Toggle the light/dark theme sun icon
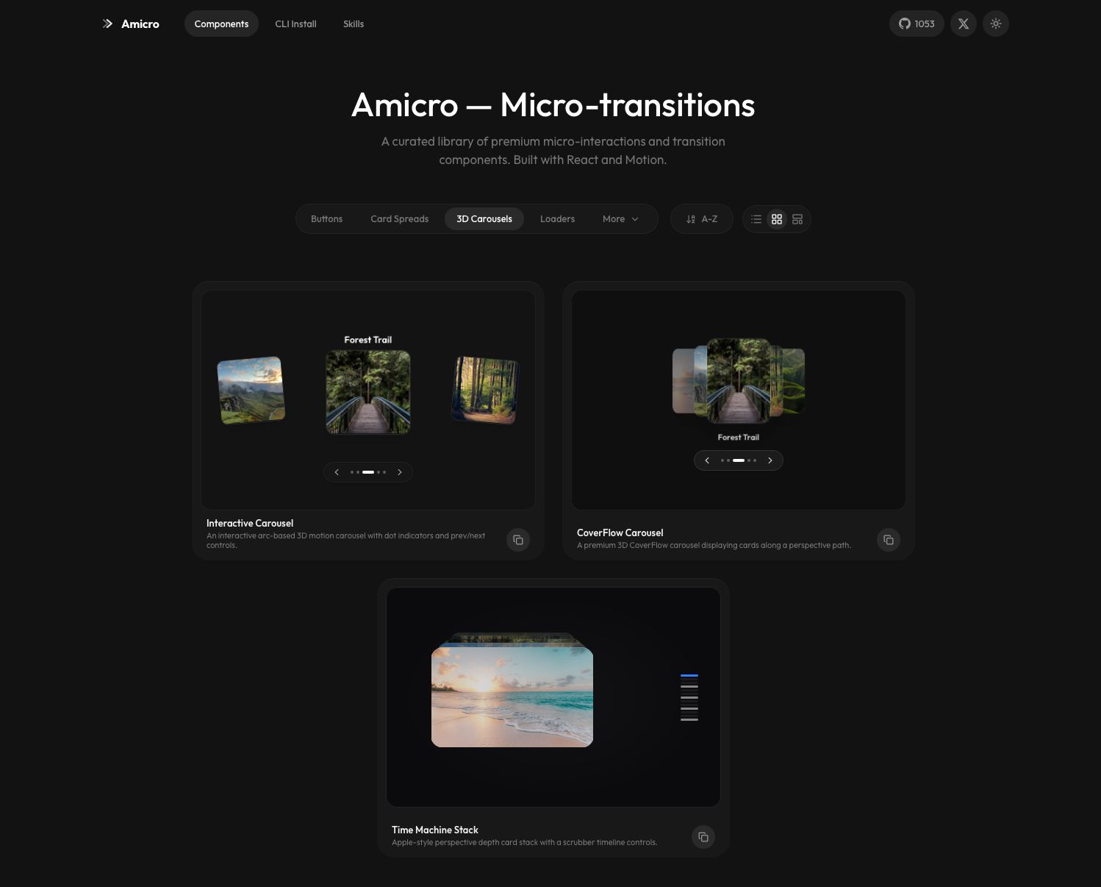 click(x=996, y=24)
